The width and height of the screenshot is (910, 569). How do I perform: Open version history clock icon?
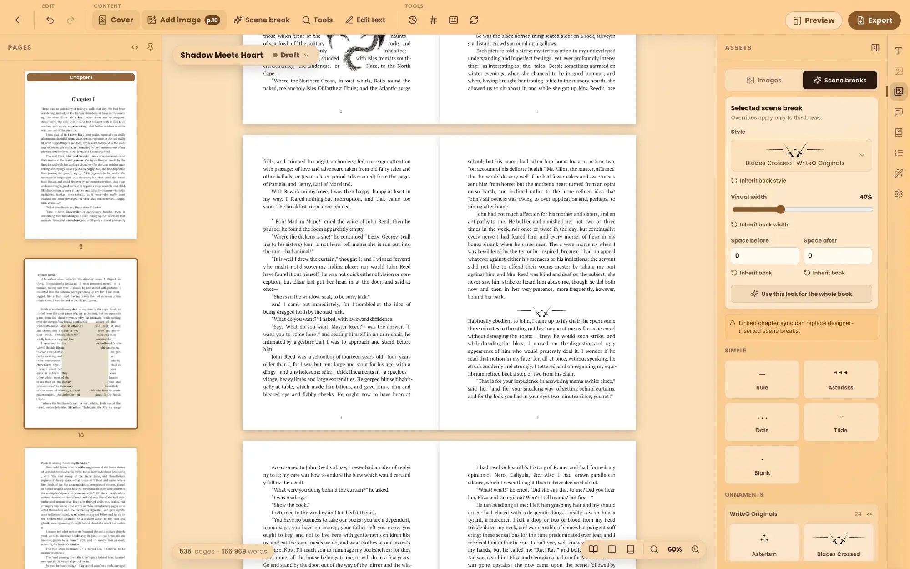412,20
